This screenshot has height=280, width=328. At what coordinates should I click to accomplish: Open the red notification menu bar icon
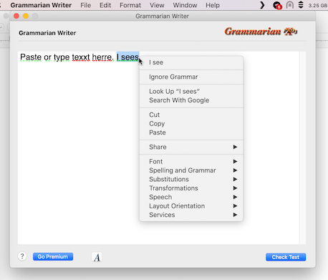point(277,5)
